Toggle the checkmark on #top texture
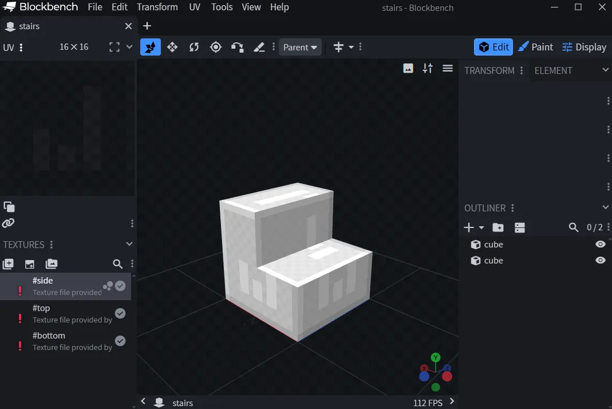This screenshot has width=612, height=409. click(x=120, y=313)
